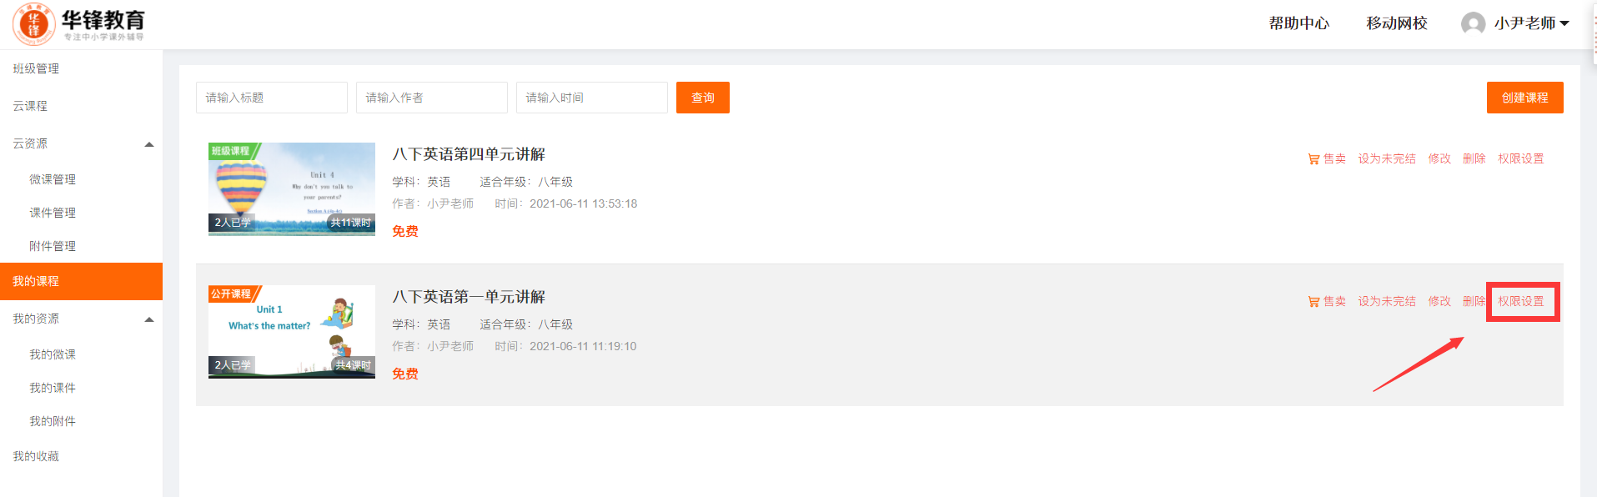Click 设为未完结 for 八下英语第四单元讲解

click(x=1387, y=158)
